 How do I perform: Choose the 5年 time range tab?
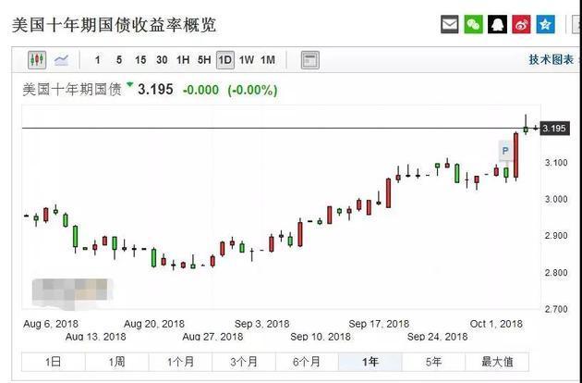[433, 362]
